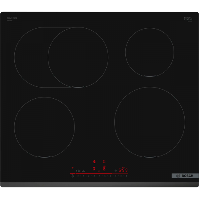
Task: Set power level 9 on touch slider
Action: coord(127,176)
